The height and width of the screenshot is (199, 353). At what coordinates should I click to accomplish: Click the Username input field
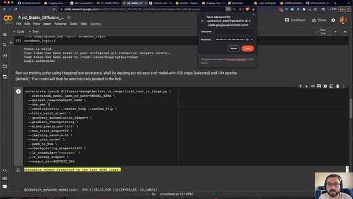tap(234, 32)
